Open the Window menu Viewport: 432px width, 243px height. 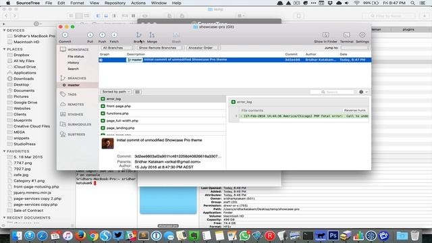159,3
